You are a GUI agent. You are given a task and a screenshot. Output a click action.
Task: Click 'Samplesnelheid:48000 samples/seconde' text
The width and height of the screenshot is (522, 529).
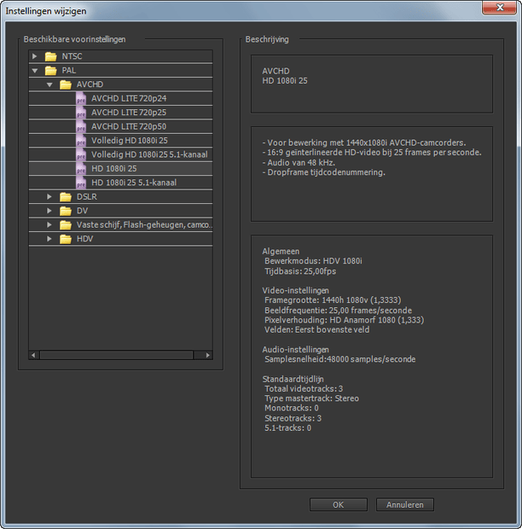coord(340,359)
